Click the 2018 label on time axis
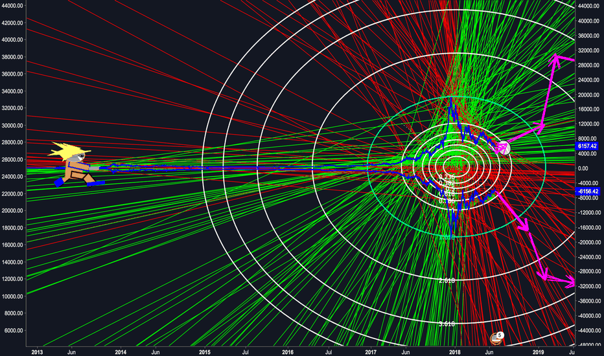The width and height of the screenshot is (604, 356). 455,351
